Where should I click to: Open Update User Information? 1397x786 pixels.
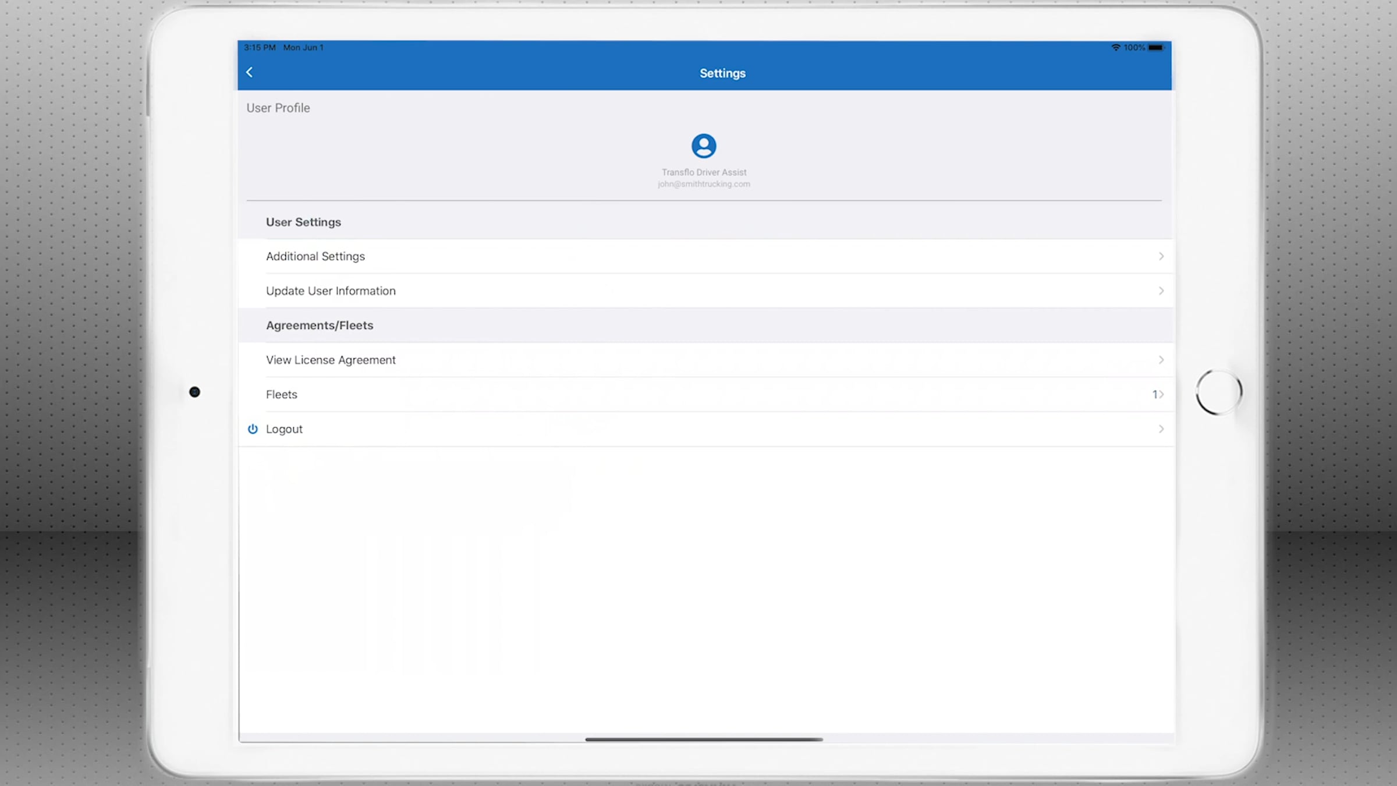(x=331, y=291)
